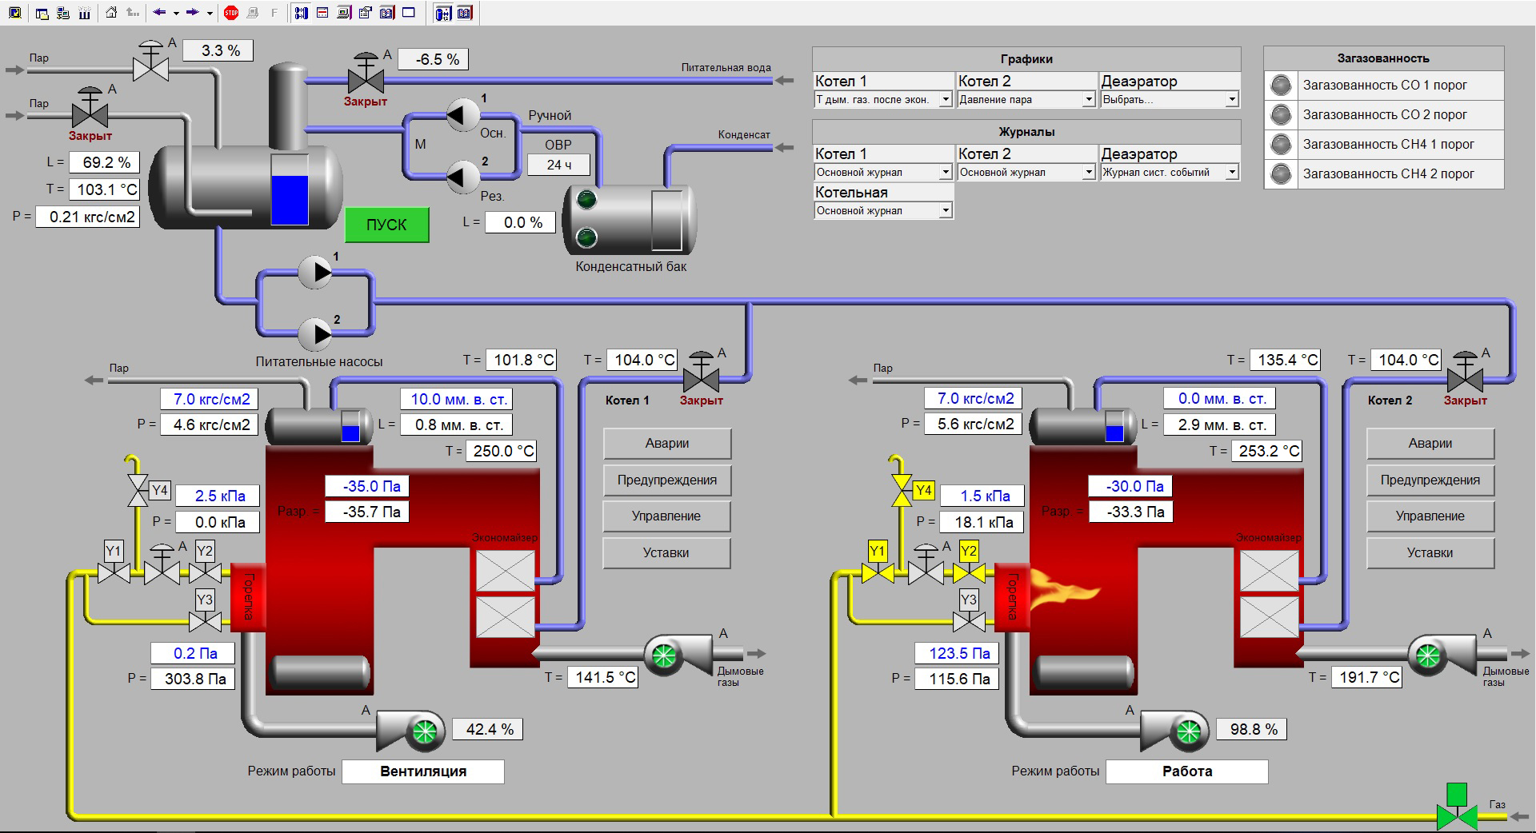
Task: Click Котел 2 flue gas exhaust fan
Action: tap(1442, 655)
